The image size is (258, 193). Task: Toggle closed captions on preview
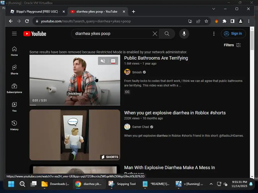click(x=113, y=61)
